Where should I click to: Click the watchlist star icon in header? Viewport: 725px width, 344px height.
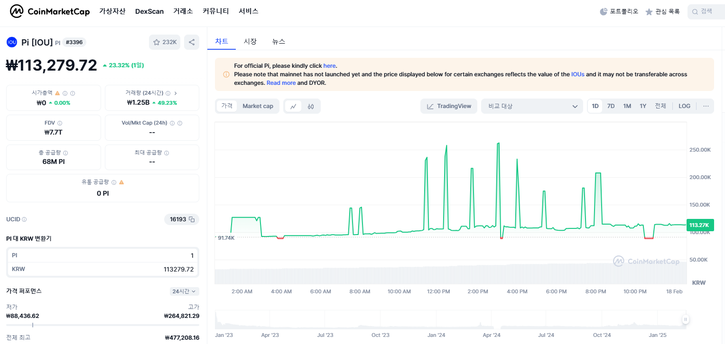tap(649, 12)
